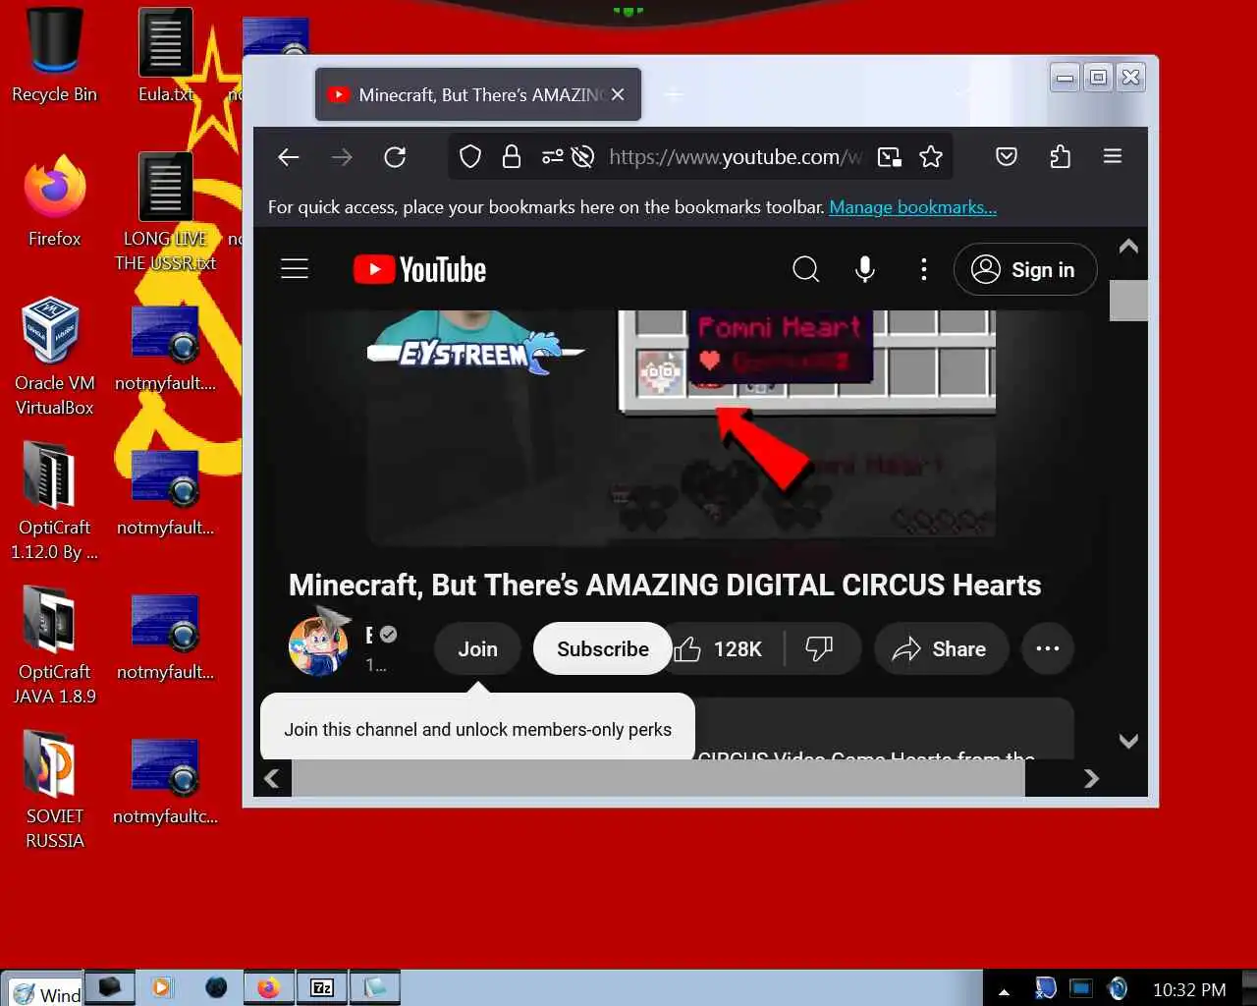The image size is (1257, 1006).
Task: Open Picture-in-Picture from the address bar
Action: coord(890,157)
